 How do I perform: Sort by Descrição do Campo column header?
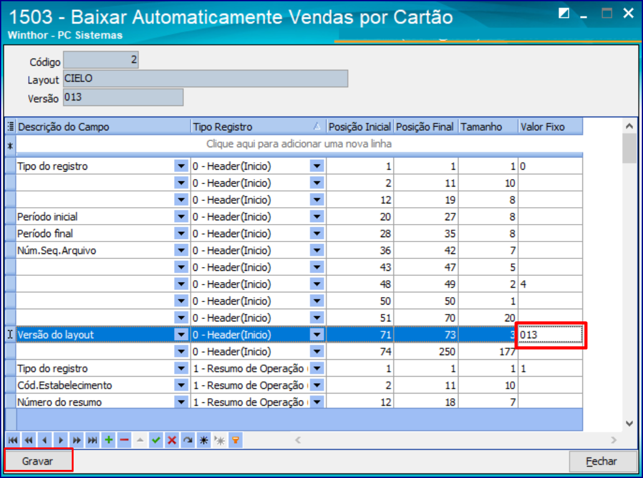[x=104, y=127]
